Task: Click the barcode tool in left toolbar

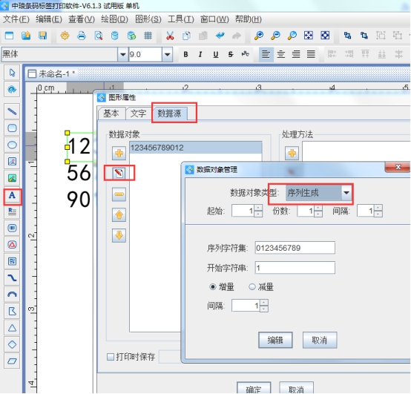Action: coord(12,228)
